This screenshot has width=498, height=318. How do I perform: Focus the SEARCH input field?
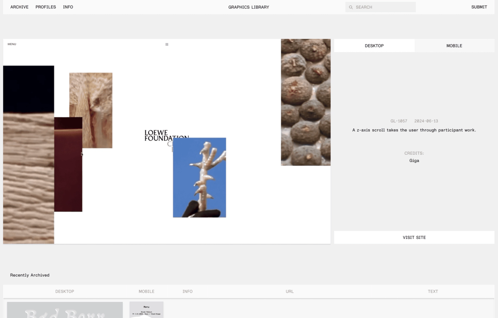(x=380, y=7)
